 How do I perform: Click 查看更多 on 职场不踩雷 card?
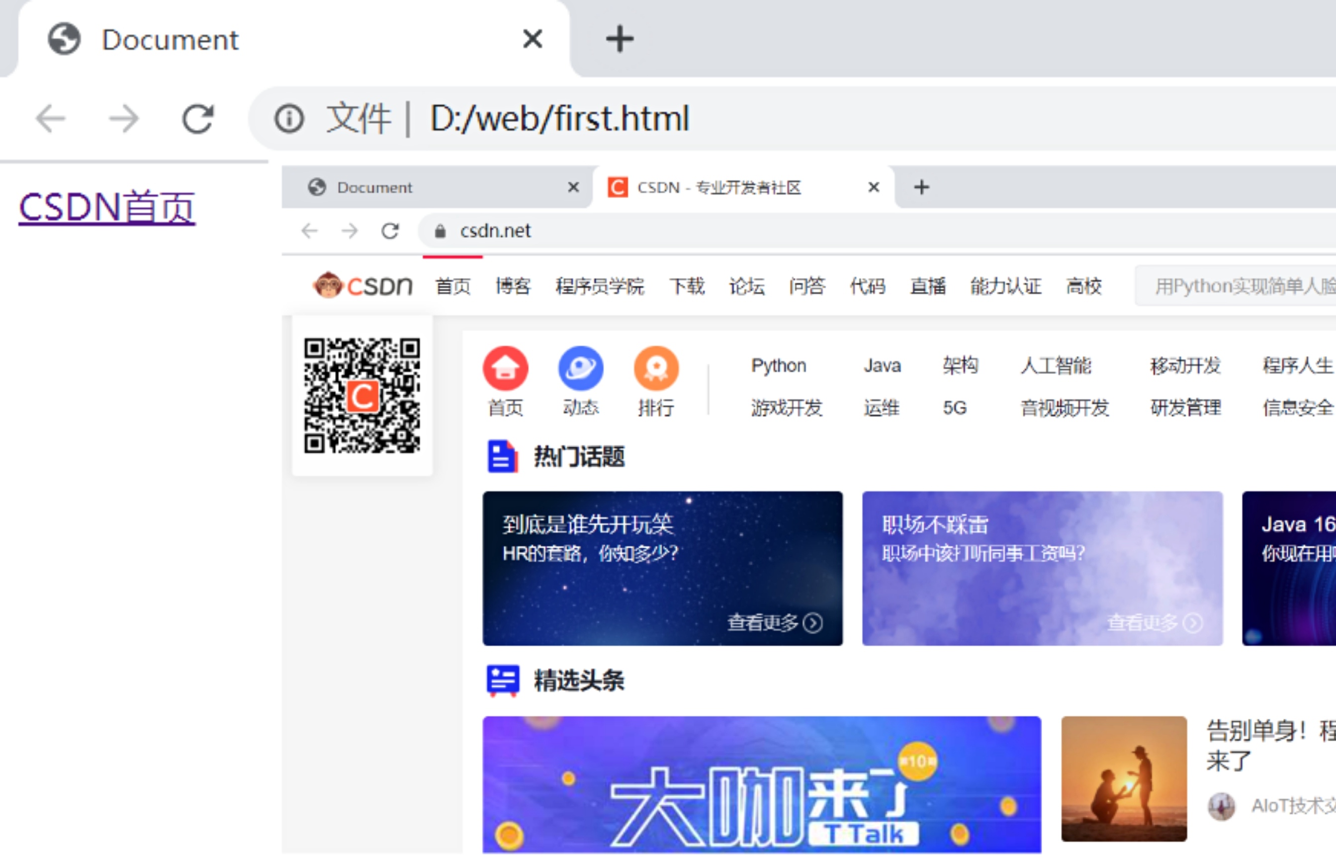pos(1155,623)
